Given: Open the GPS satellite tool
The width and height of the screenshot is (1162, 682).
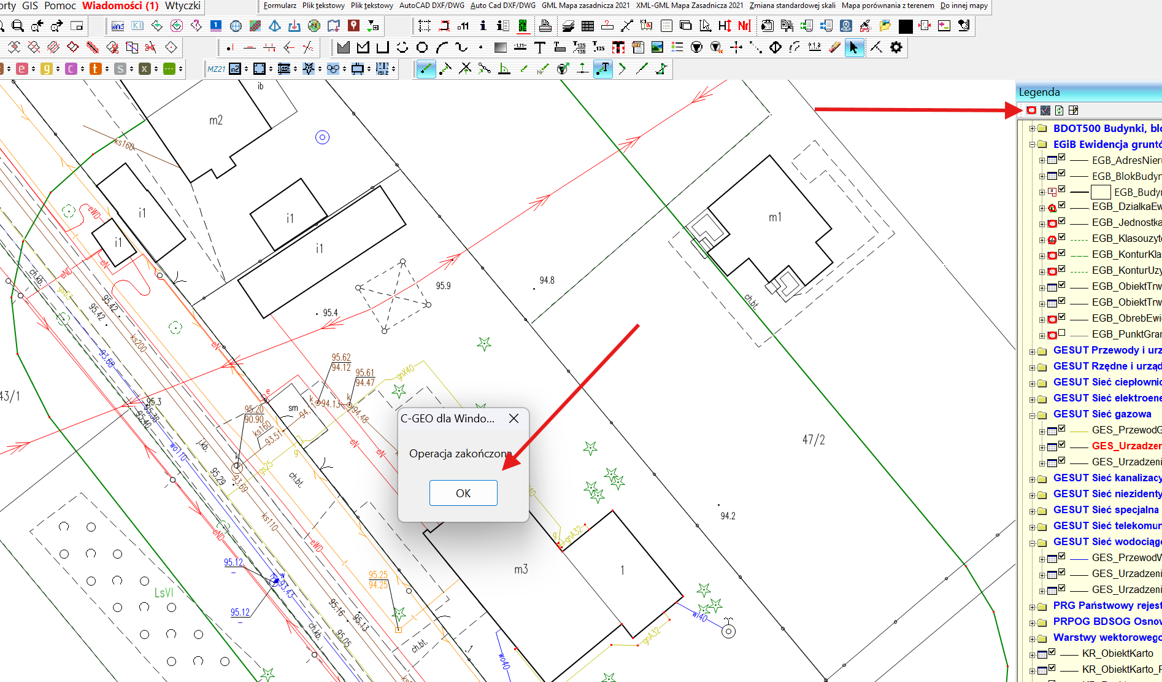Looking at the screenshot, I should tap(865, 26).
